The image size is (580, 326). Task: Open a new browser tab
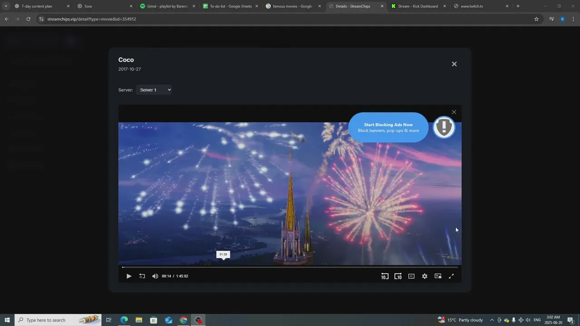click(518, 6)
